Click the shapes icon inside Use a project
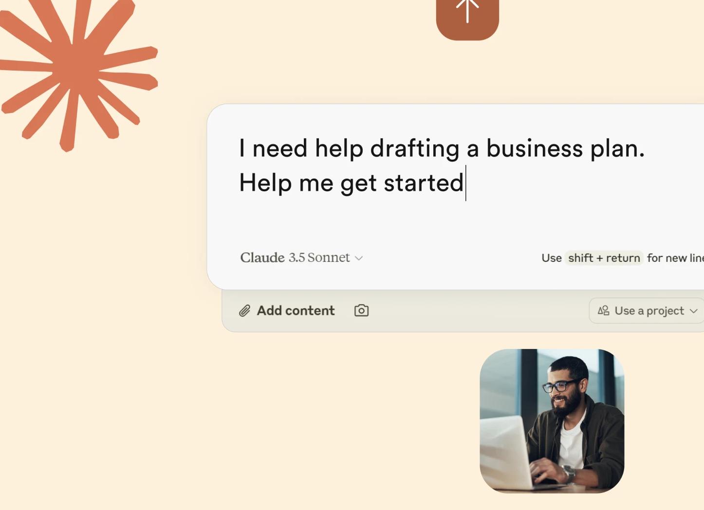 click(603, 310)
